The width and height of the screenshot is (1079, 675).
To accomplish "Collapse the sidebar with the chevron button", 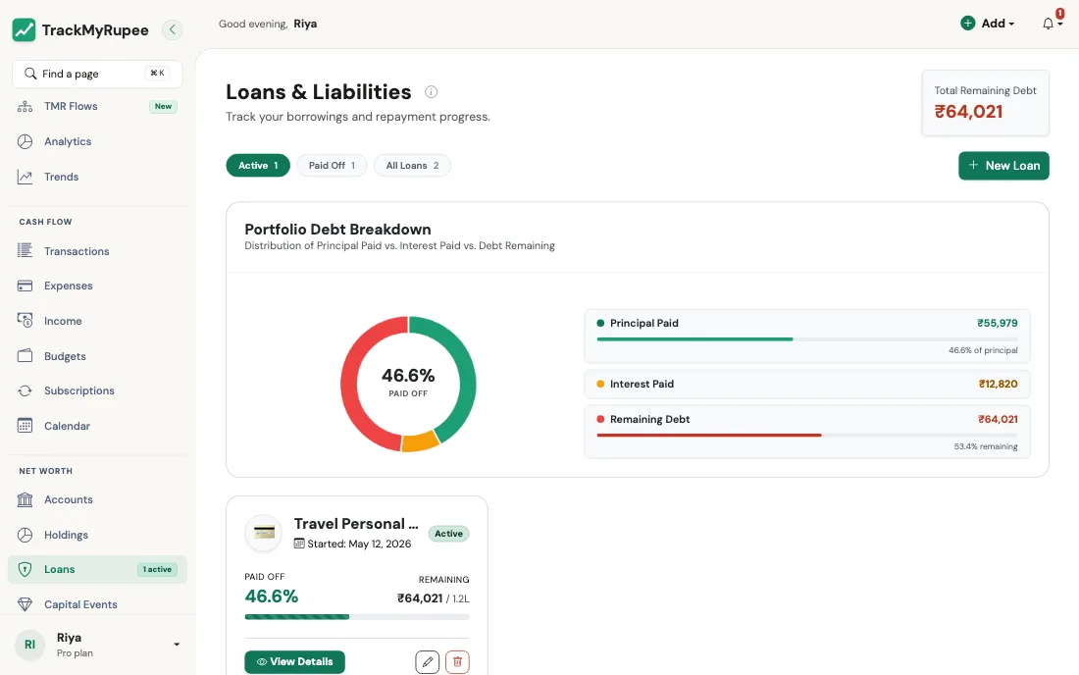I will [172, 29].
